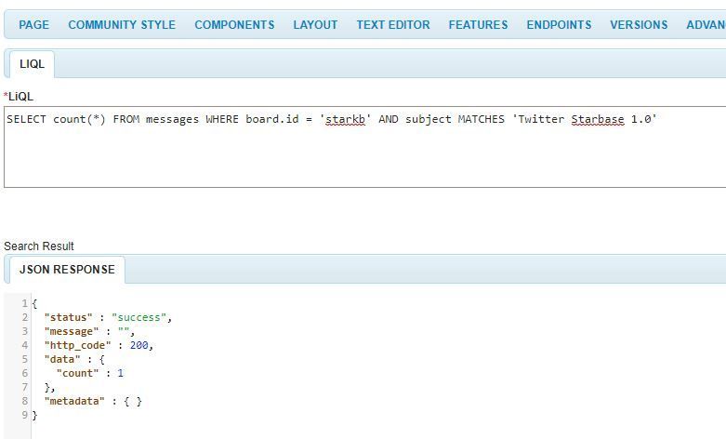Image resolution: width=726 pixels, height=439 pixels.
Task: Click 'count(*)' in the LiQL query
Action: click(x=80, y=119)
